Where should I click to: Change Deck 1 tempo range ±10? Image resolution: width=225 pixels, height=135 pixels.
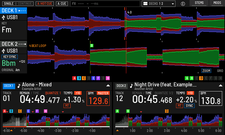(78, 93)
